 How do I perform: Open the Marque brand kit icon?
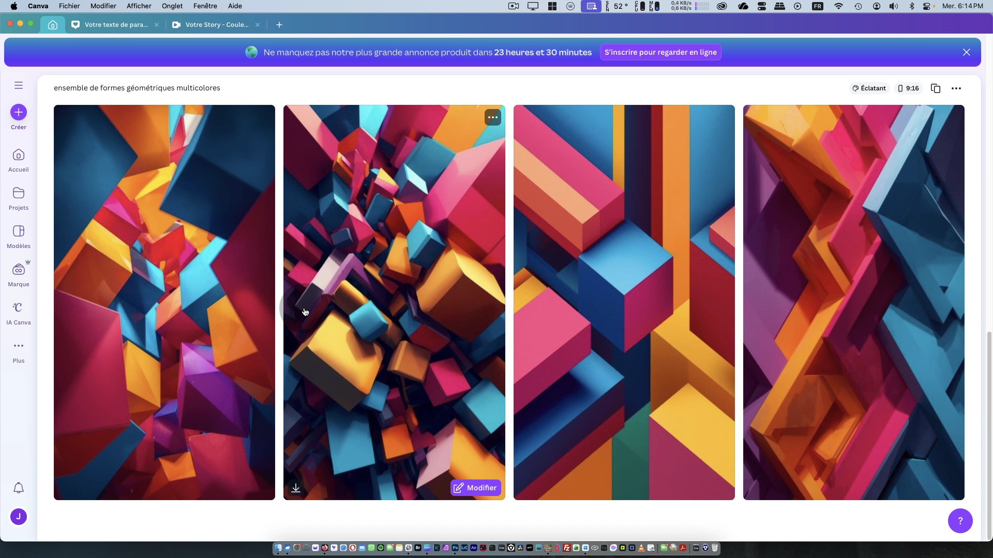[x=19, y=270]
